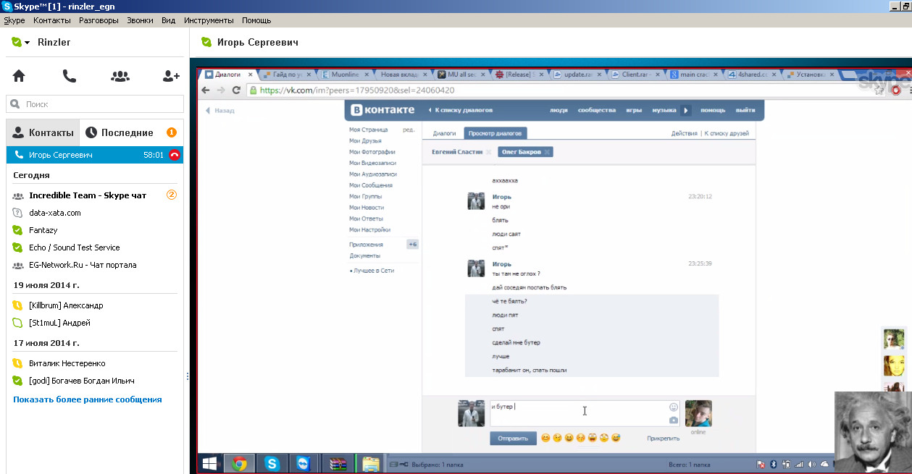Add a contact with the person-plus icon
Viewport: 912px width, 474px height.
point(171,76)
